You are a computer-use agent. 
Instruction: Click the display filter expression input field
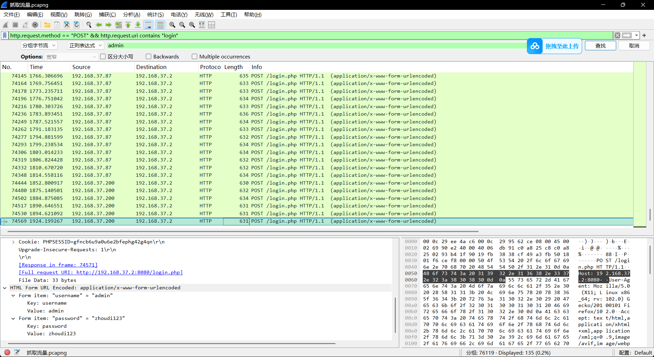point(311,35)
